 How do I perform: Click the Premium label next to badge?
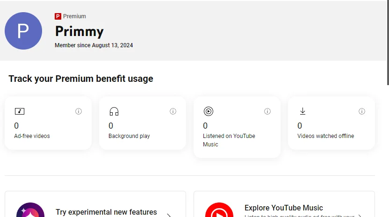pyautogui.click(x=74, y=16)
